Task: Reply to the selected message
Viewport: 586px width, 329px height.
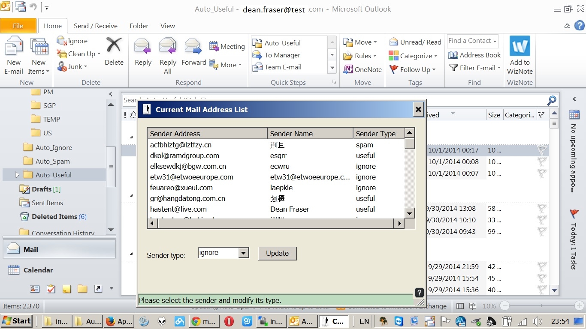Action: (x=143, y=51)
